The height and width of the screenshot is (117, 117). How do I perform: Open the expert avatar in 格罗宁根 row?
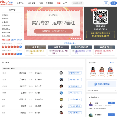[x=61, y=99]
